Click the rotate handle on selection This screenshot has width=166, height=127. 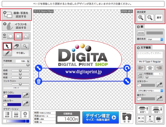(x=127, y=68)
